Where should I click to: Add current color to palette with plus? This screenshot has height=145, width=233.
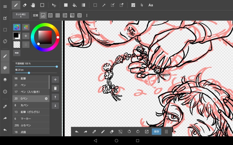pos(26,36)
